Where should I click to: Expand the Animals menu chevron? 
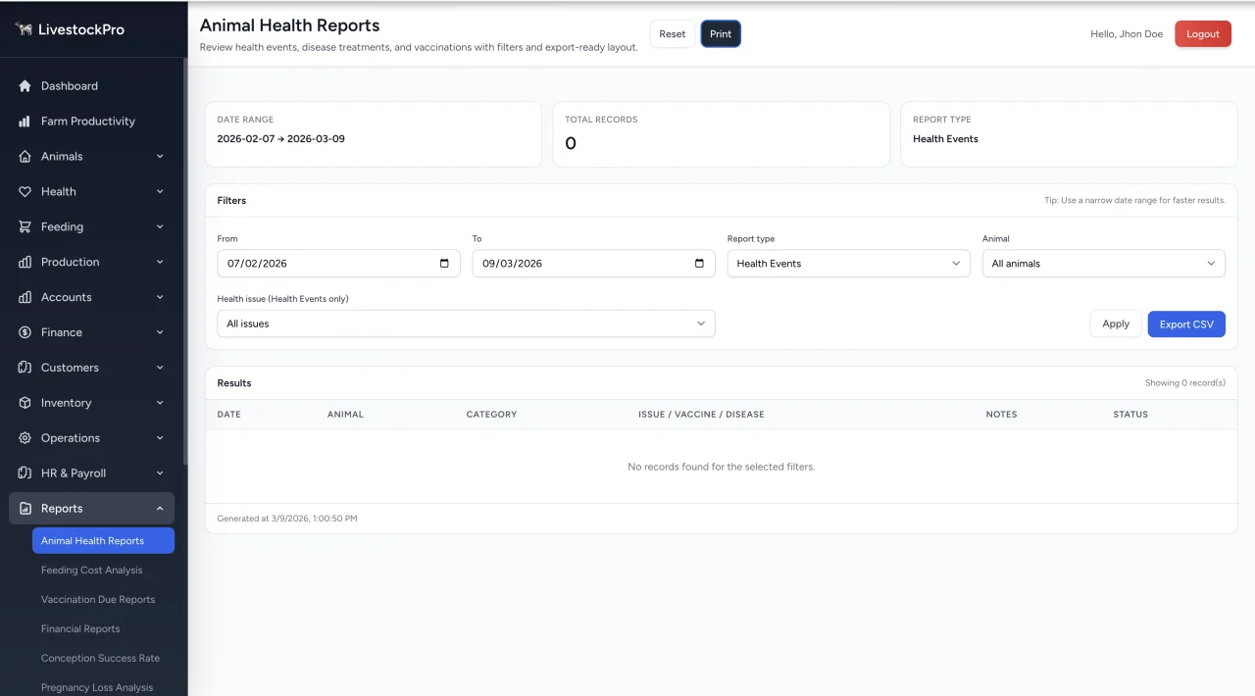160,157
